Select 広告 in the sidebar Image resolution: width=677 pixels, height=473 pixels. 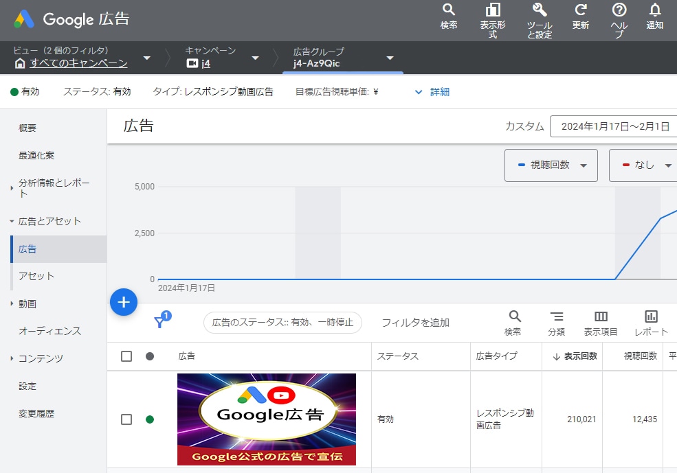click(x=27, y=249)
